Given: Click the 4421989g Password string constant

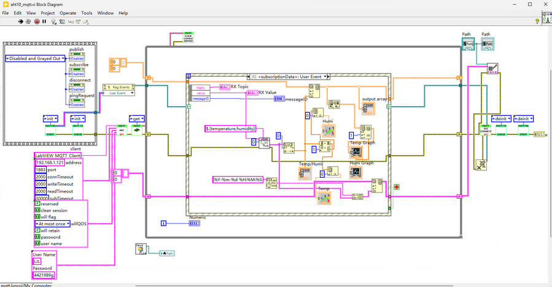Looking at the screenshot, I should [x=44, y=275].
